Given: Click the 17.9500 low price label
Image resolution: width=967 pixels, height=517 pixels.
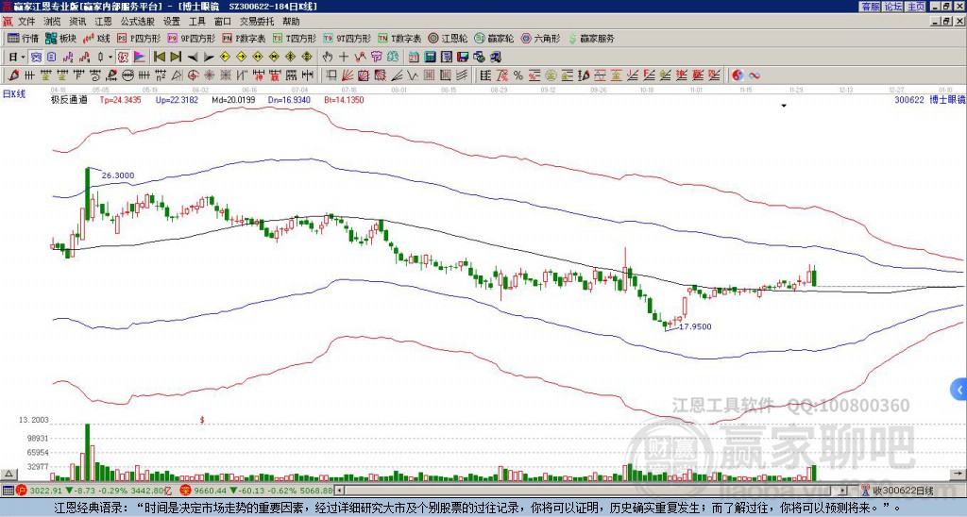Looking at the screenshot, I should 695,326.
